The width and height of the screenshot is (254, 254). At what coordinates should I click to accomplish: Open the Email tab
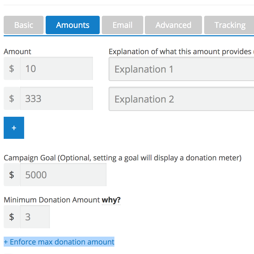pyautogui.click(x=123, y=25)
